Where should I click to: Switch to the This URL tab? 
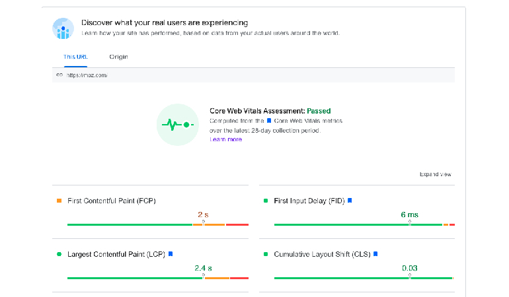(x=74, y=57)
